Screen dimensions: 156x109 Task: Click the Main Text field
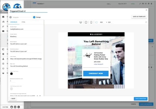point(25,66)
